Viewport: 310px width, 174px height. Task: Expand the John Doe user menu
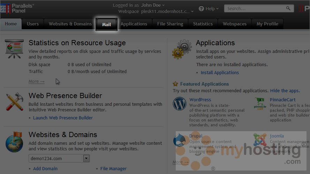point(153,5)
